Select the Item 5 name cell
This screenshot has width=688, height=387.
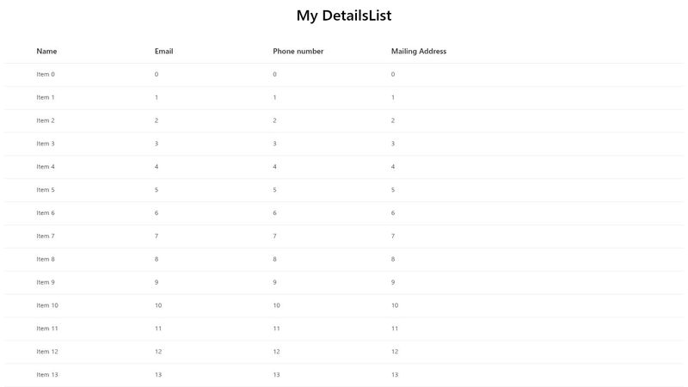[x=46, y=190]
